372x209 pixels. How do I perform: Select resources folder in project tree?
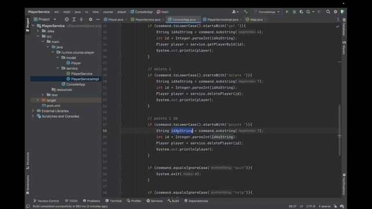tap(64, 90)
